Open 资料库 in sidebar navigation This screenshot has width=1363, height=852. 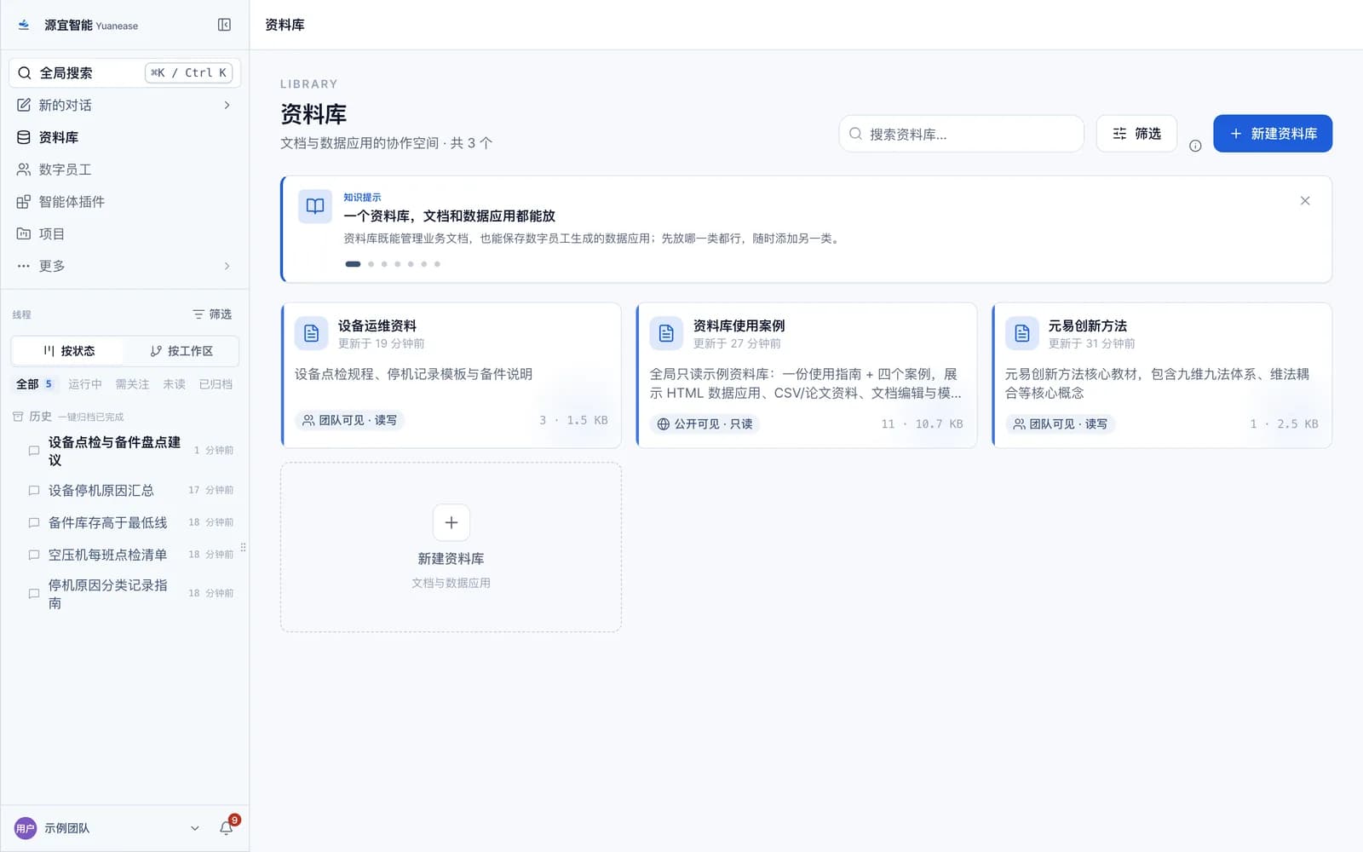pos(125,137)
